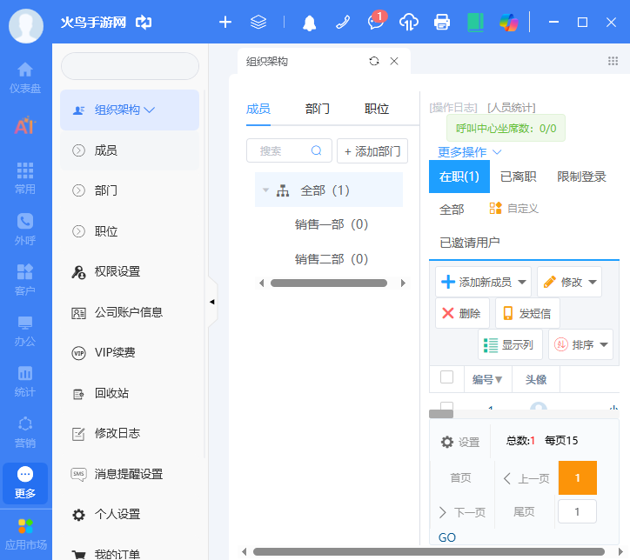Open the stacked layers icon in top bar
This screenshot has width=630, height=560.
point(258,22)
